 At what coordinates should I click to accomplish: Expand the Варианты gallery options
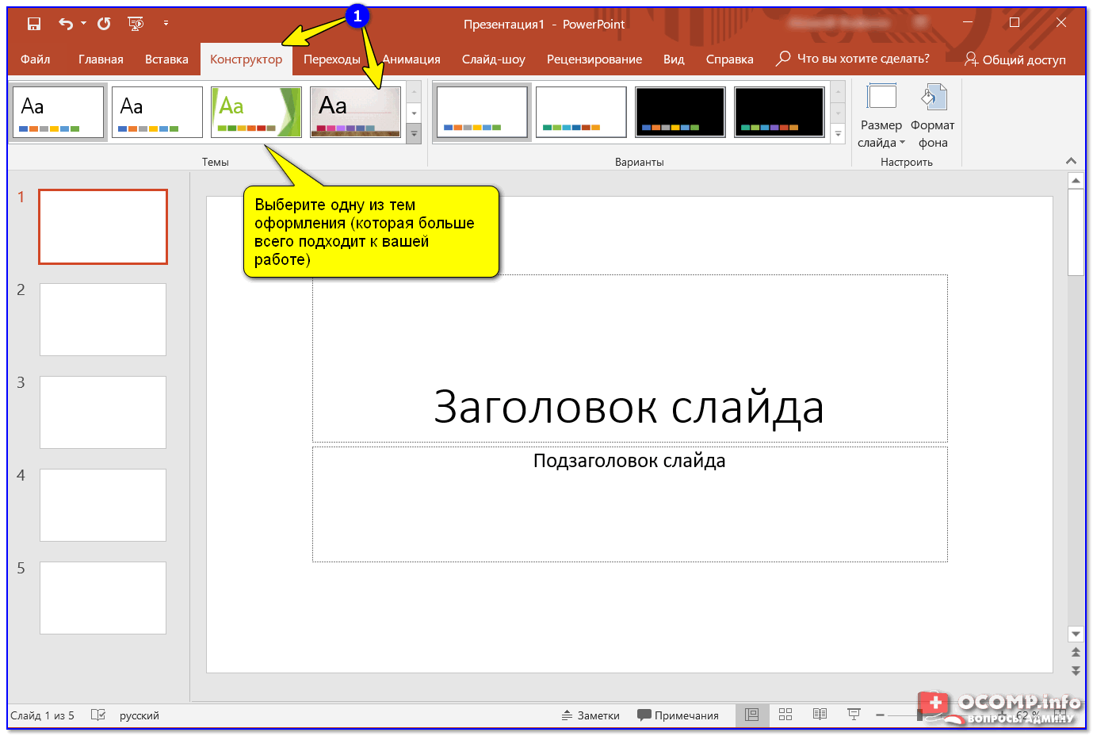[x=838, y=134]
